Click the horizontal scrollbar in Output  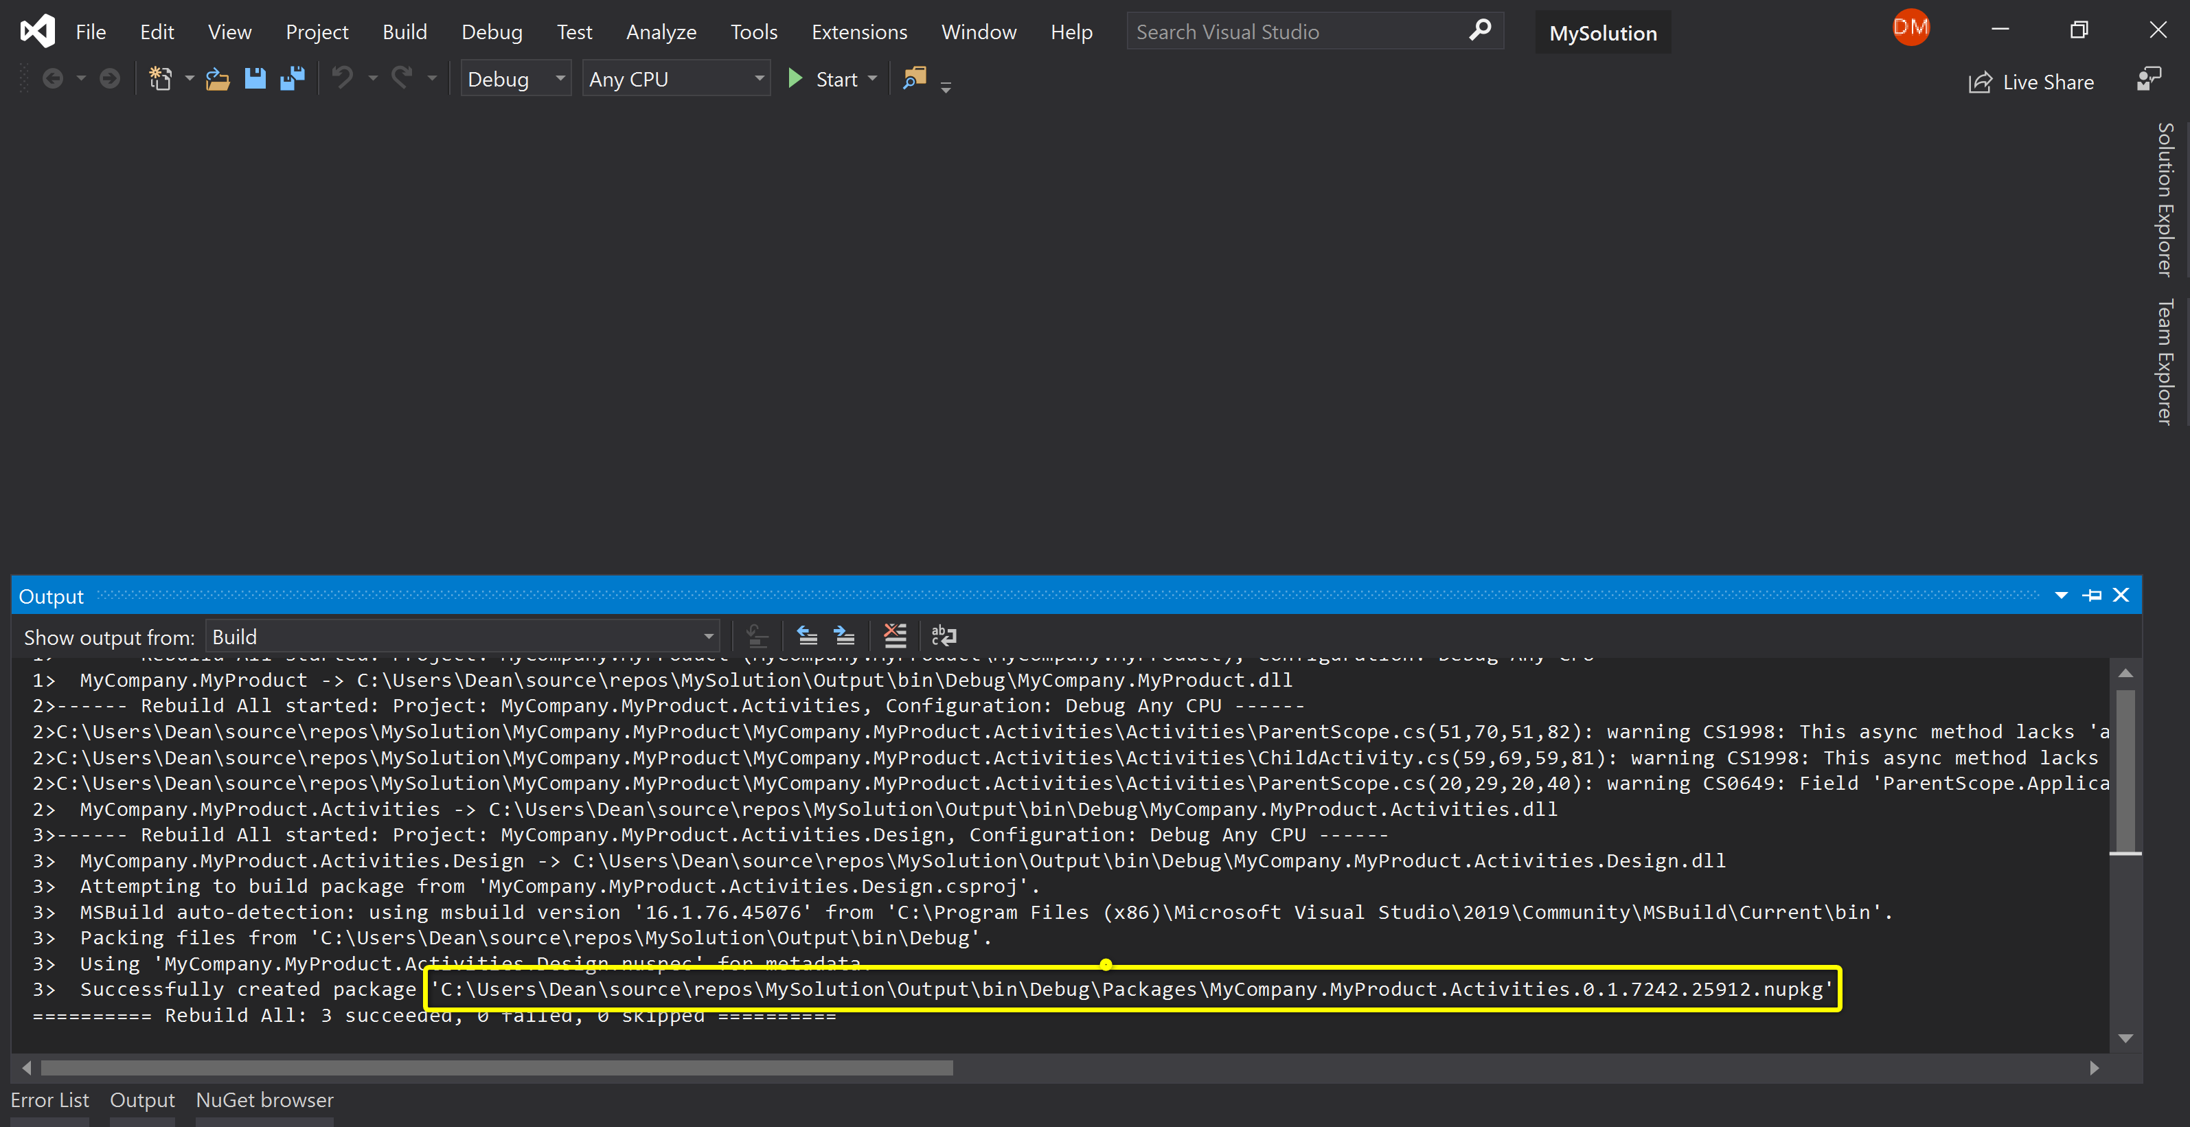click(497, 1069)
